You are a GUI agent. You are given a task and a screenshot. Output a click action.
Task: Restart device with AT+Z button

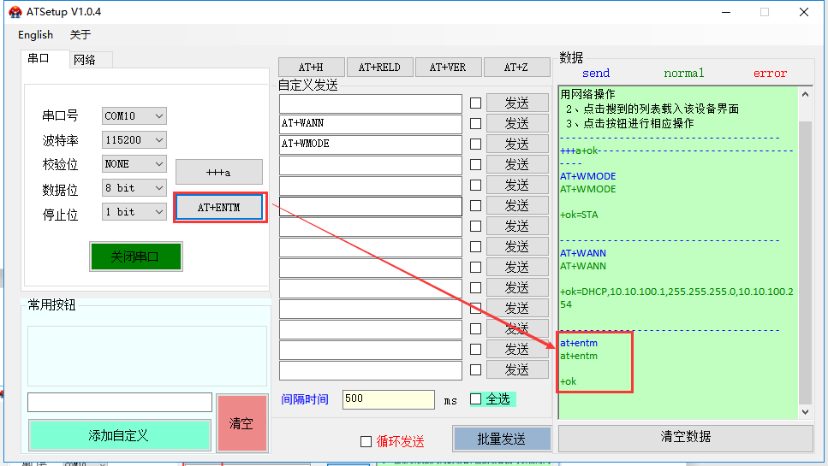click(516, 68)
